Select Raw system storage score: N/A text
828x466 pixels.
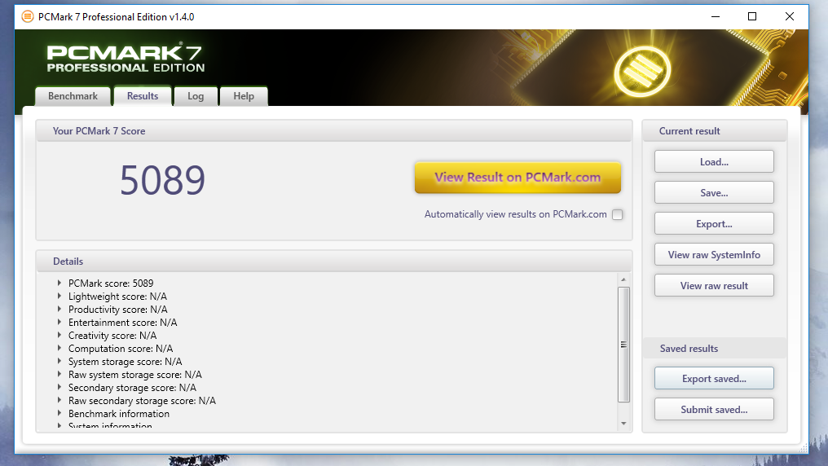tap(134, 375)
